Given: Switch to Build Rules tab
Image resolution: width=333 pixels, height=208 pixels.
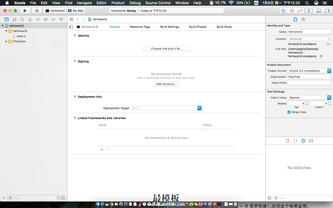Looking at the screenshot, I should (224, 27).
